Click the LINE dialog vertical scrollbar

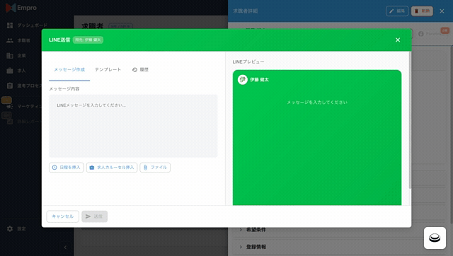coord(410,121)
